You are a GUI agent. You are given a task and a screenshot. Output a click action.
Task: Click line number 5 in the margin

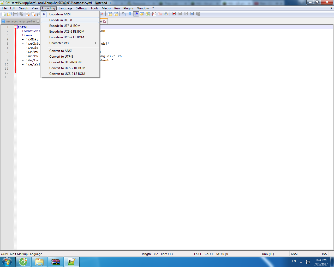pos(7,44)
